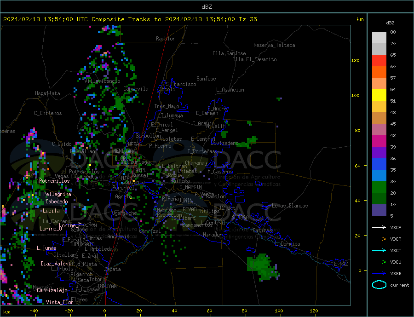The height and width of the screenshot is (317, 414).
Task: Click the VBBB legend label
Action: [x=396, y=273]
